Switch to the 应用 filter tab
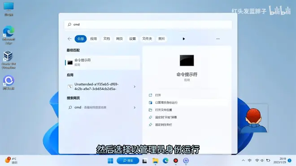The height and width of the screenshot is (166, 296). pyautogui.click(x=93, y=39)
